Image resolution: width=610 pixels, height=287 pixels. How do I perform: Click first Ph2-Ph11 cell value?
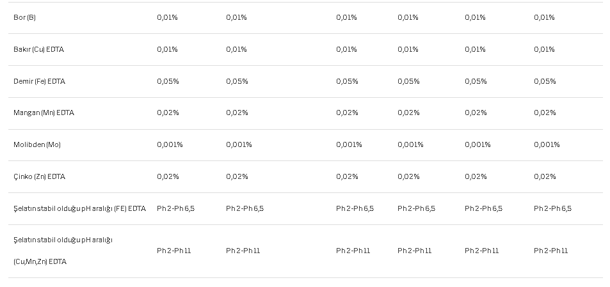click(x=174, y=251)
